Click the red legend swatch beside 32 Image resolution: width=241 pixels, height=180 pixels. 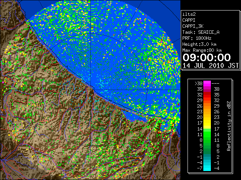coord(207,95)
